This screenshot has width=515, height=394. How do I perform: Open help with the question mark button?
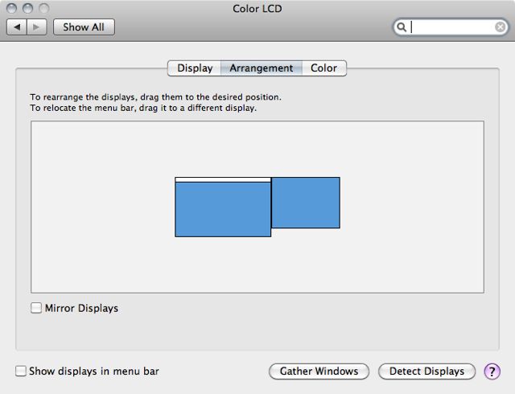click(492, 371)
